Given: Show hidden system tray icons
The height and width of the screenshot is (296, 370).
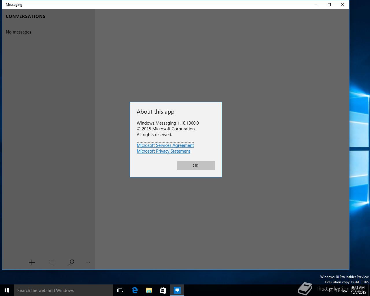Looking at the screenshot, I should point(324,290).
